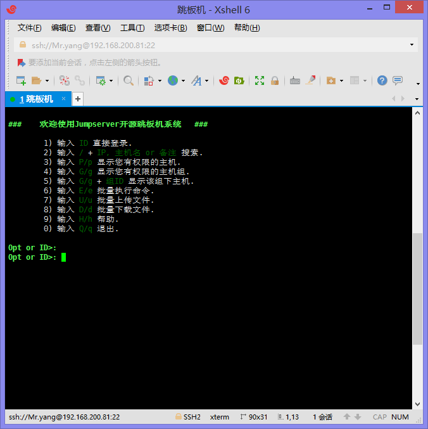Click the pane layout grid icon
This screenshot has height=429, width=428.
(x=355, y=80)
